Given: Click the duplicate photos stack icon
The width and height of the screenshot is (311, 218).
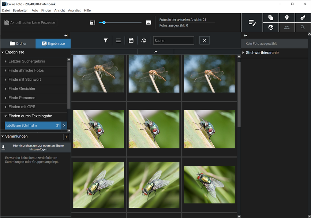Looking at the screenshot, I should tap(271, 18).
